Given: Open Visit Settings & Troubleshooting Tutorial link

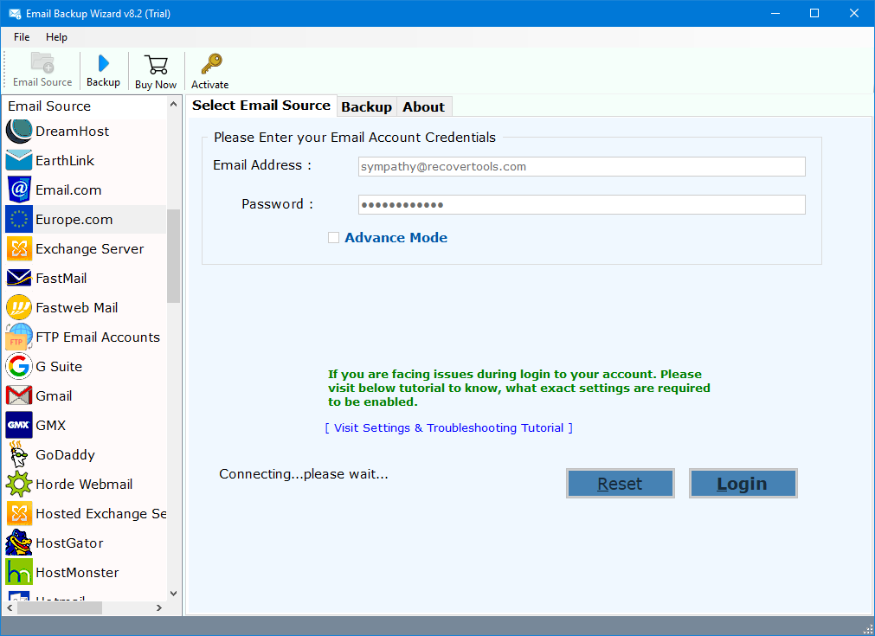Looking at the screenshot, I should click(x=448, y=428).
